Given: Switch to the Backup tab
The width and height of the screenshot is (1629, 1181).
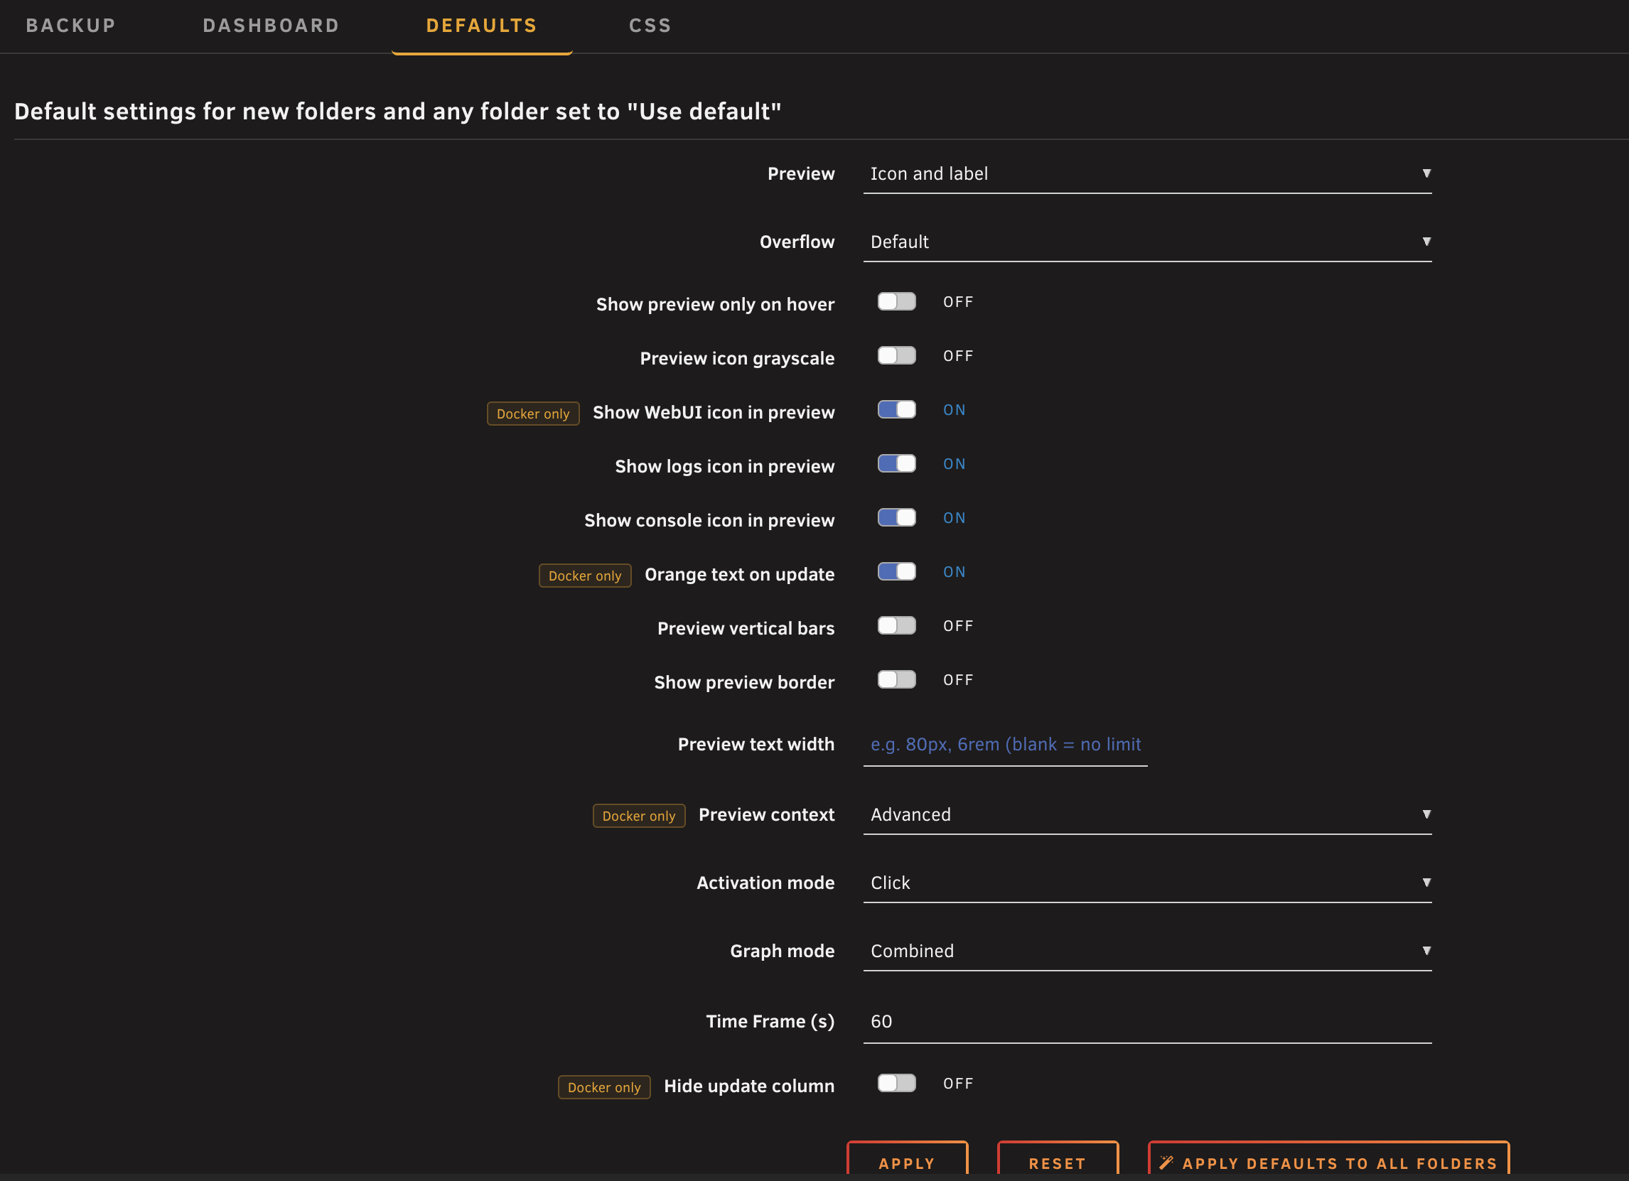Looking at the screenshot, I should [70, 25].
